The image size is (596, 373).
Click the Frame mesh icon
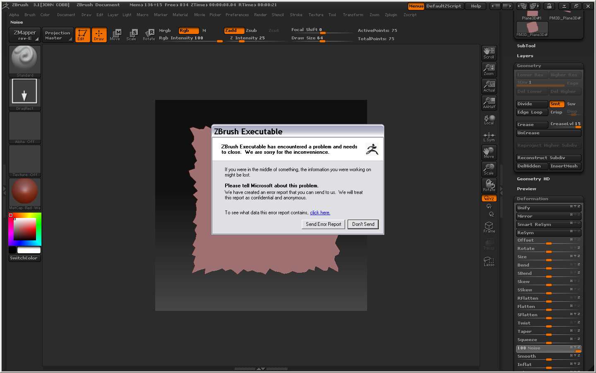coord(489,227)
